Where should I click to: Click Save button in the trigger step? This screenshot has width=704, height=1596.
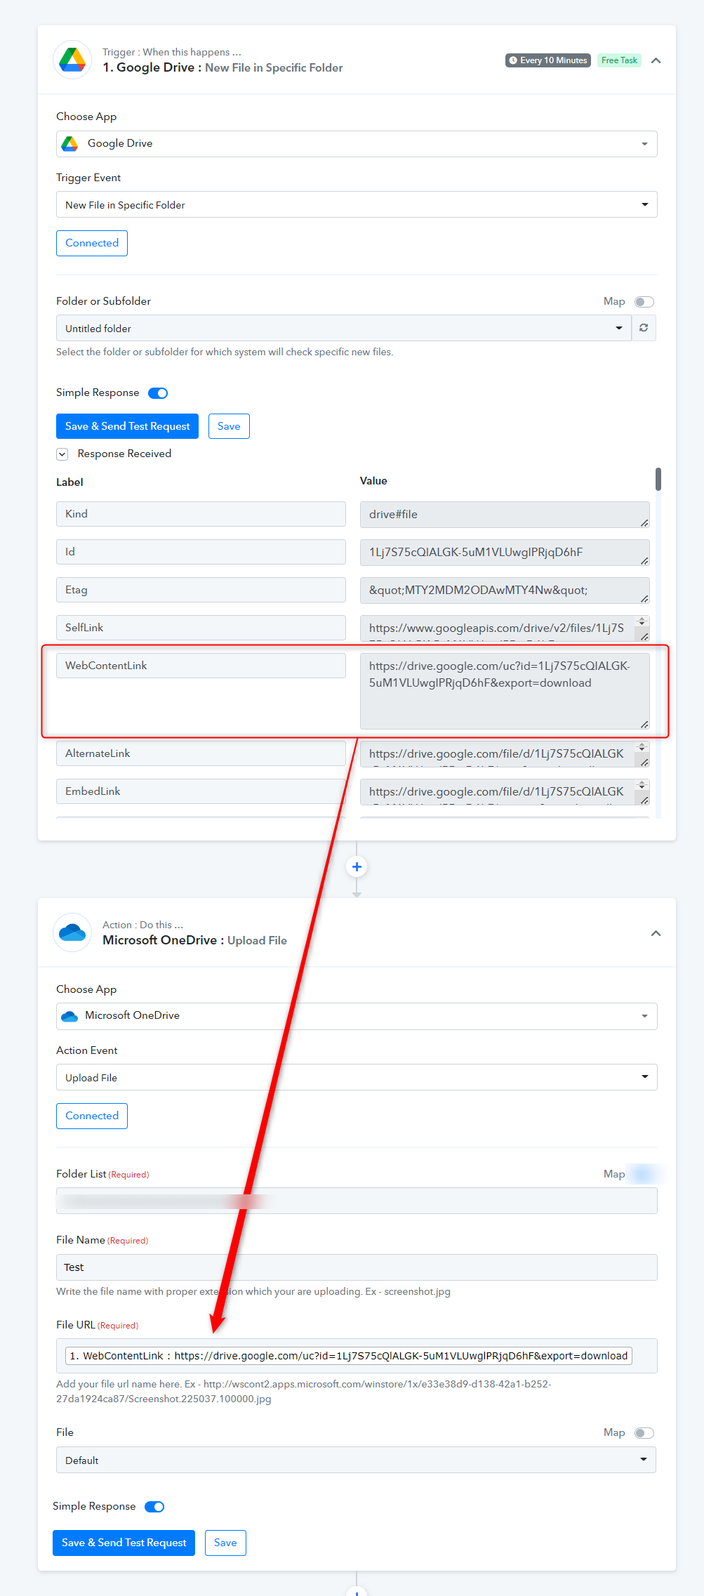tap(229, 426)
